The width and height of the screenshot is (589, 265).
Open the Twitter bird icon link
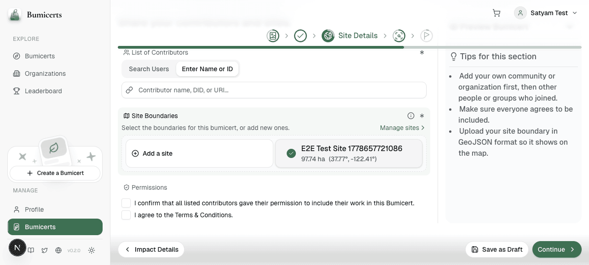pyautogui.click(x=45, y=250)
